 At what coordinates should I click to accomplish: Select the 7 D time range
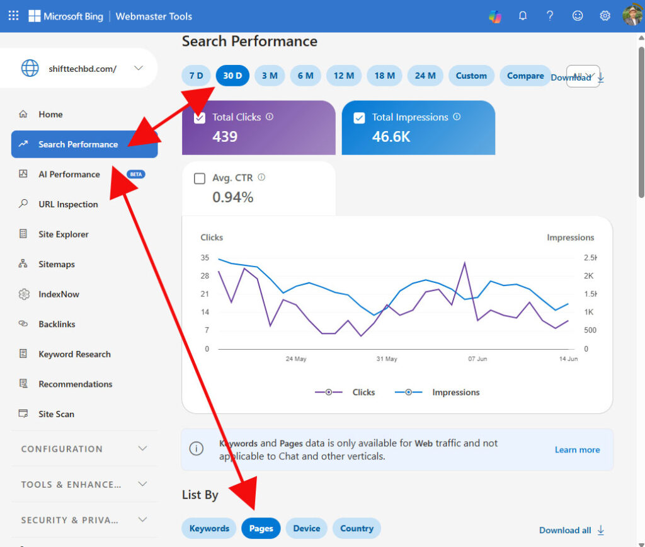(x=197, y=76)
